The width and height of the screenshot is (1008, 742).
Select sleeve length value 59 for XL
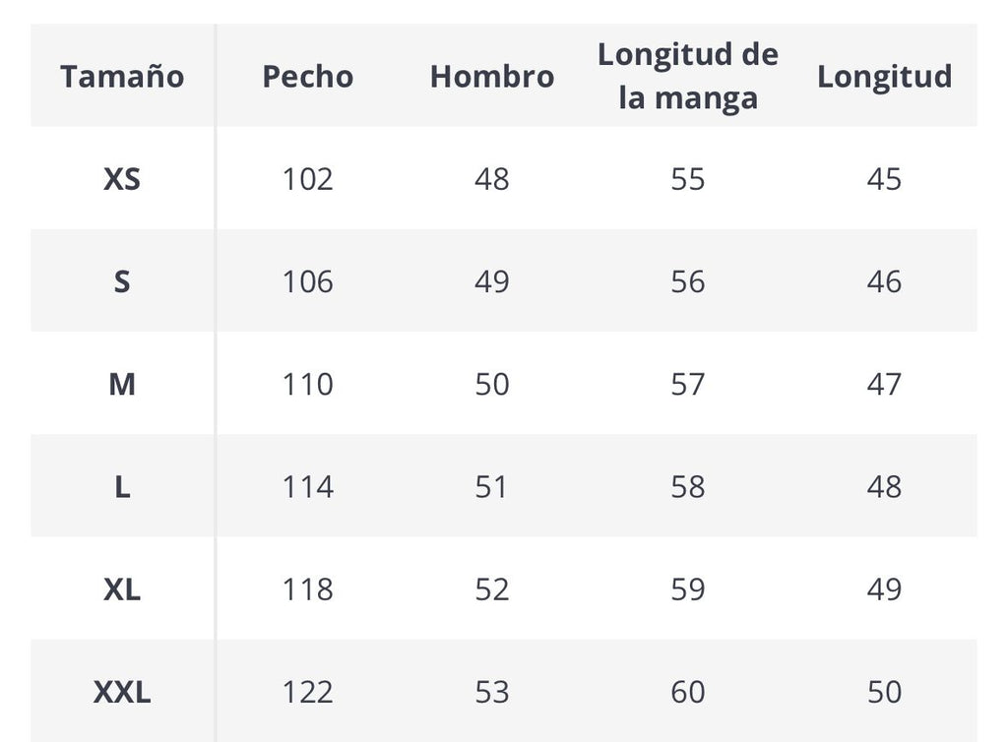687,588
